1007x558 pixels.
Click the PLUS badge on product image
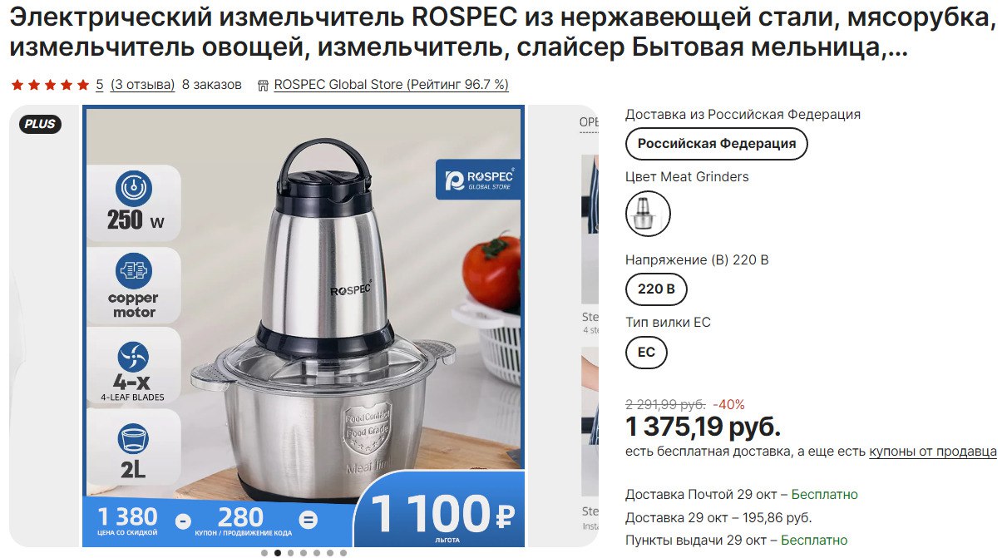(x=40, y=124)
